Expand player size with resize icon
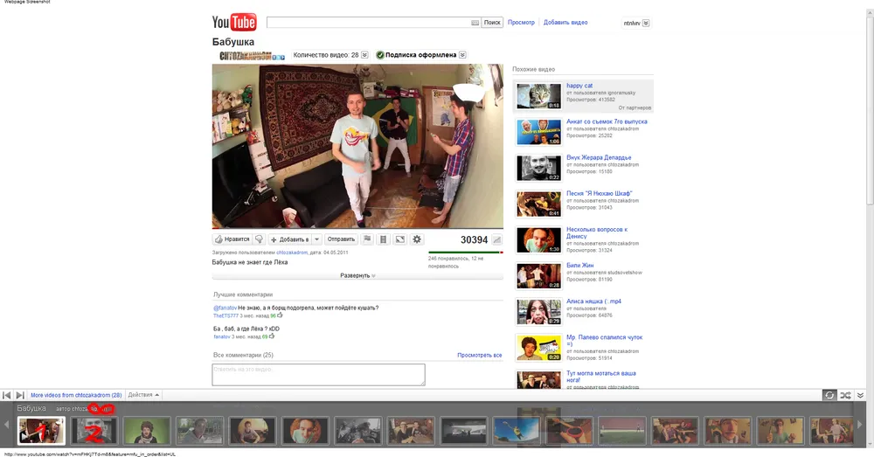874x457 pixels. point(399,239)
